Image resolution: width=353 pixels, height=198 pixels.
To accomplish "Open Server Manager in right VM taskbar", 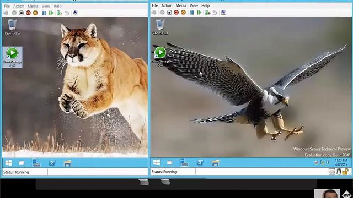I will [184, 162].
